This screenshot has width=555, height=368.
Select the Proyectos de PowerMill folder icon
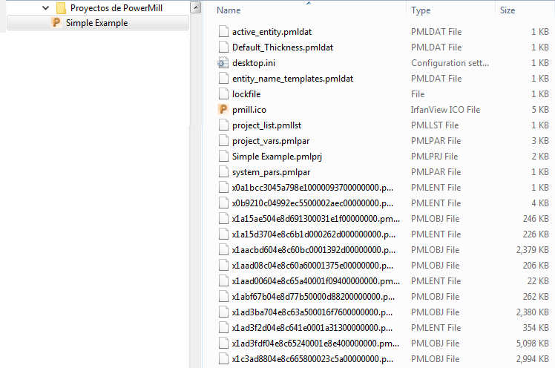(x=61, y=8)
